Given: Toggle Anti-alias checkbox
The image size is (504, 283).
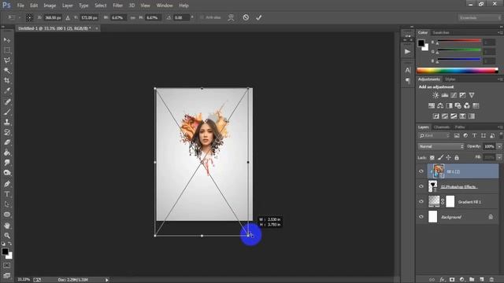Looking at the screenshot, I should [202, 17].
